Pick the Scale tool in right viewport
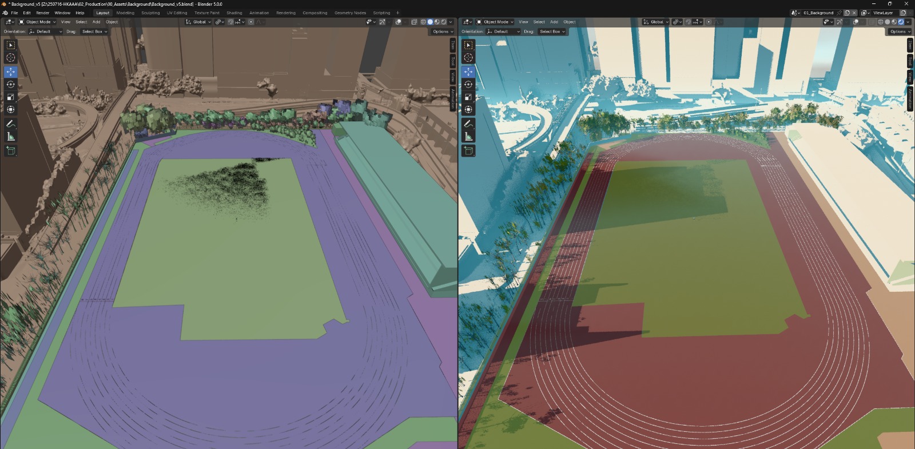Image resolution: width=915 pixels, height=449 pixels. coord(468,97)
